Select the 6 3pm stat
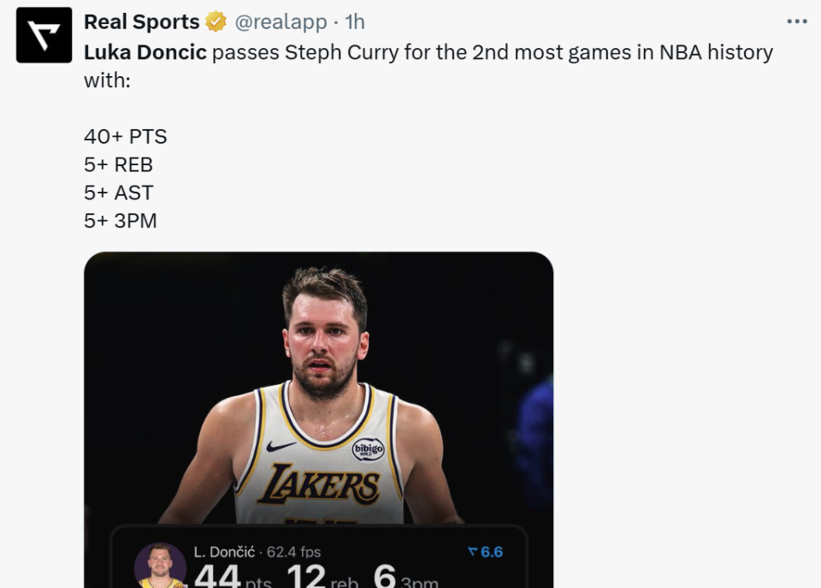Screen dimensions: 821x588 point(405,577)
